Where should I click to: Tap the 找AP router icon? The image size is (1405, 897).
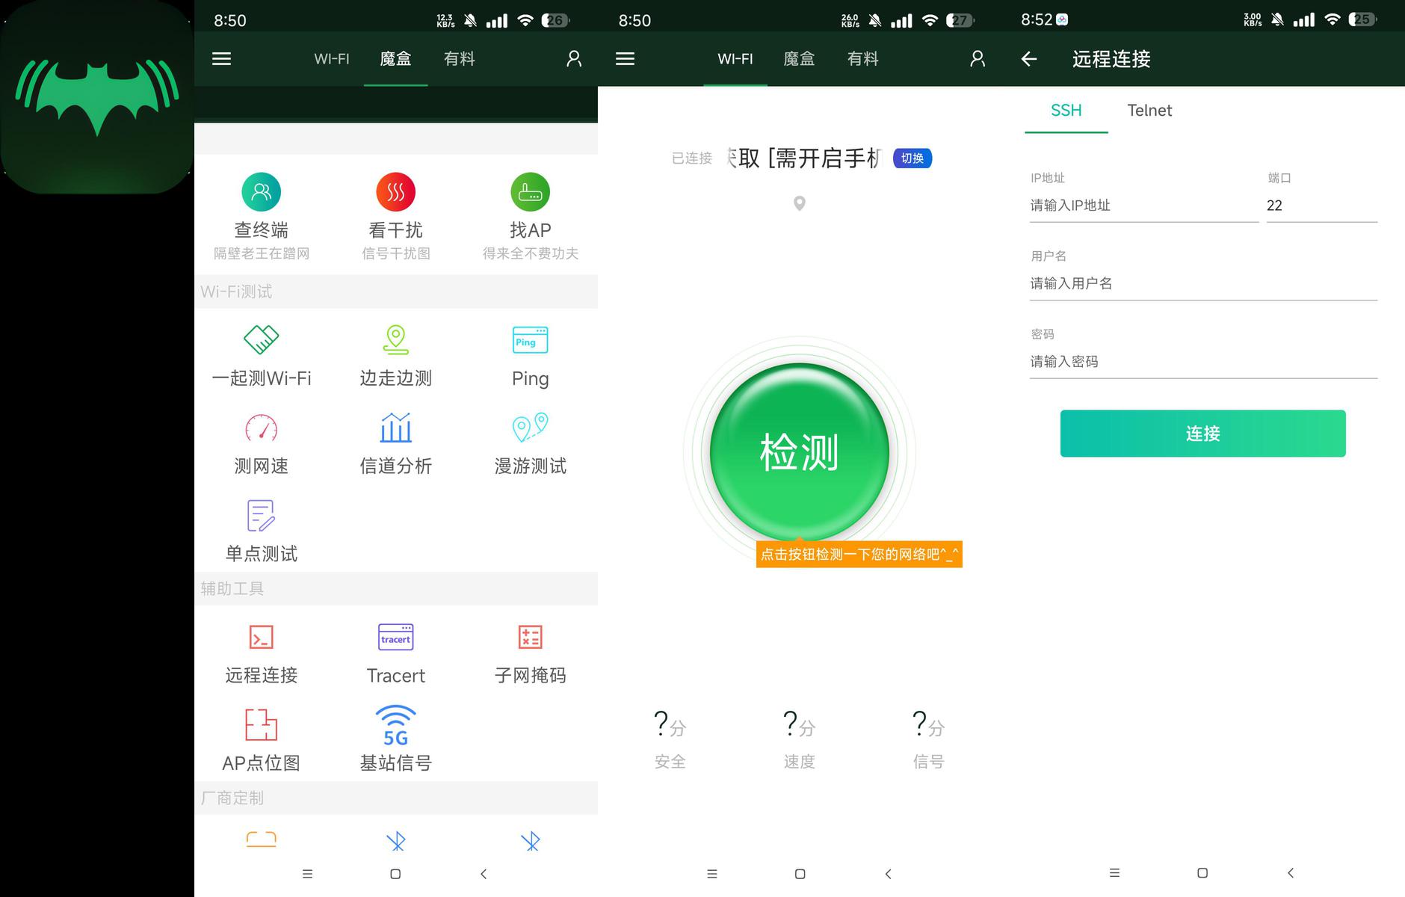pos(530,193)
